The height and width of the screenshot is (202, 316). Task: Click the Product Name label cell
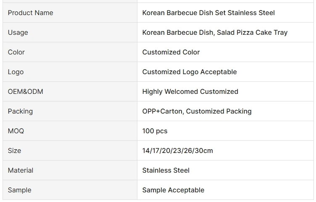(31, 13)
